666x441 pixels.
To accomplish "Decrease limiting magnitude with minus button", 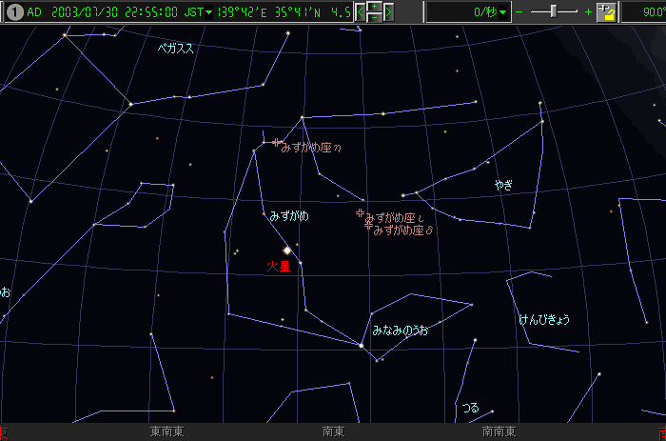I will click(x=375, y=17).
